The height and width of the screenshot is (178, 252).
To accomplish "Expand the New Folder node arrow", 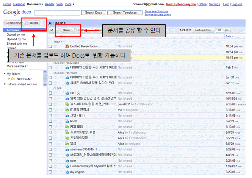I will [x=9, y=79].
